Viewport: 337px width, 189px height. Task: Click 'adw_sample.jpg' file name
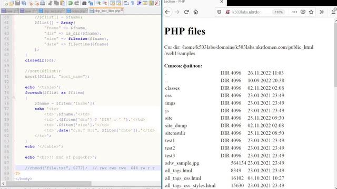pyautogui.click(x=182, y=163)
